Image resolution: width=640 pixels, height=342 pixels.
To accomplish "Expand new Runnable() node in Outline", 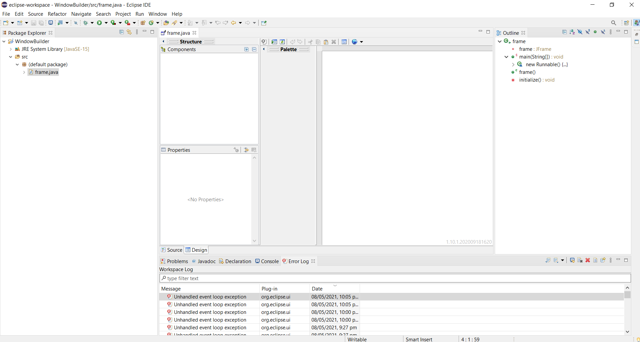I will coord(513,65).
